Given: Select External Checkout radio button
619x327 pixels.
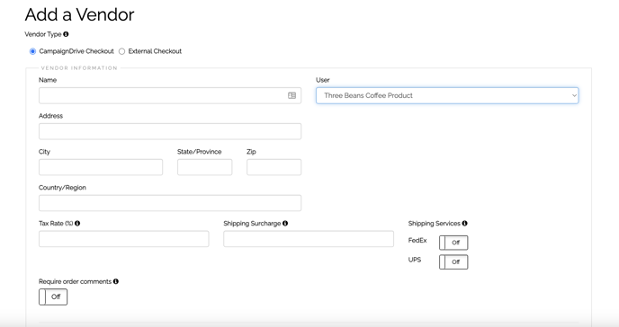Looking at the screenshot, I should pos(122,51).
